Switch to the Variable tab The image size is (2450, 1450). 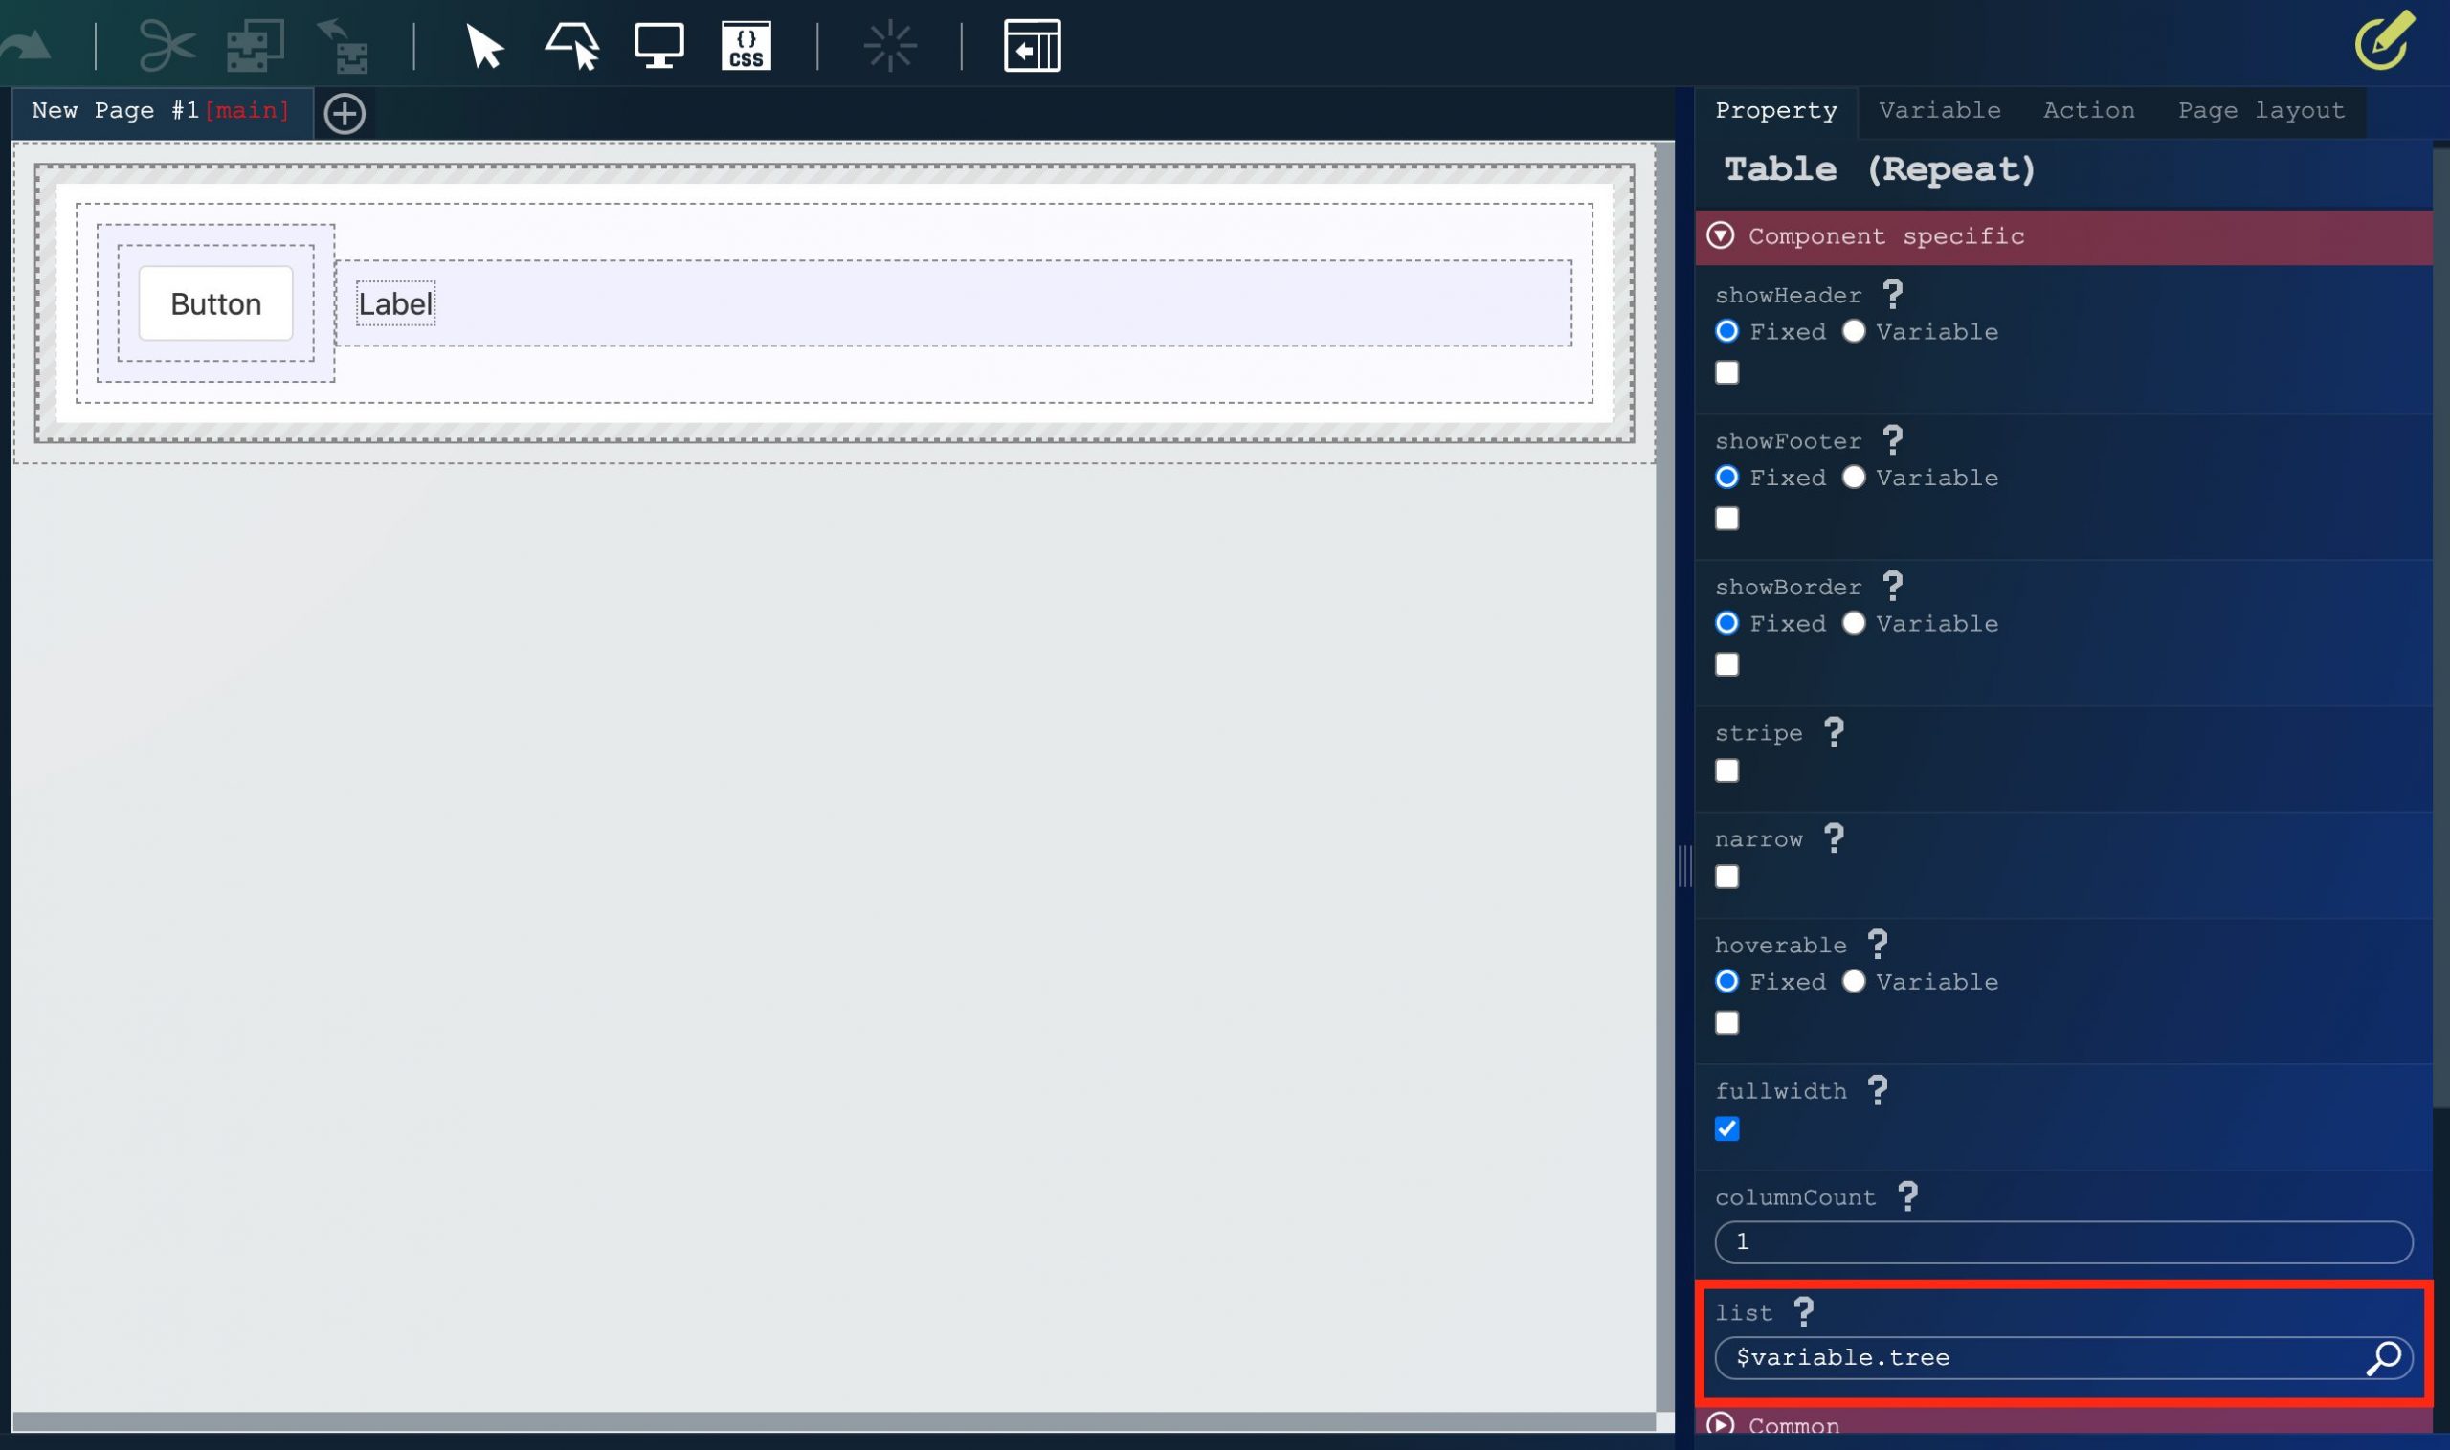1939,110
